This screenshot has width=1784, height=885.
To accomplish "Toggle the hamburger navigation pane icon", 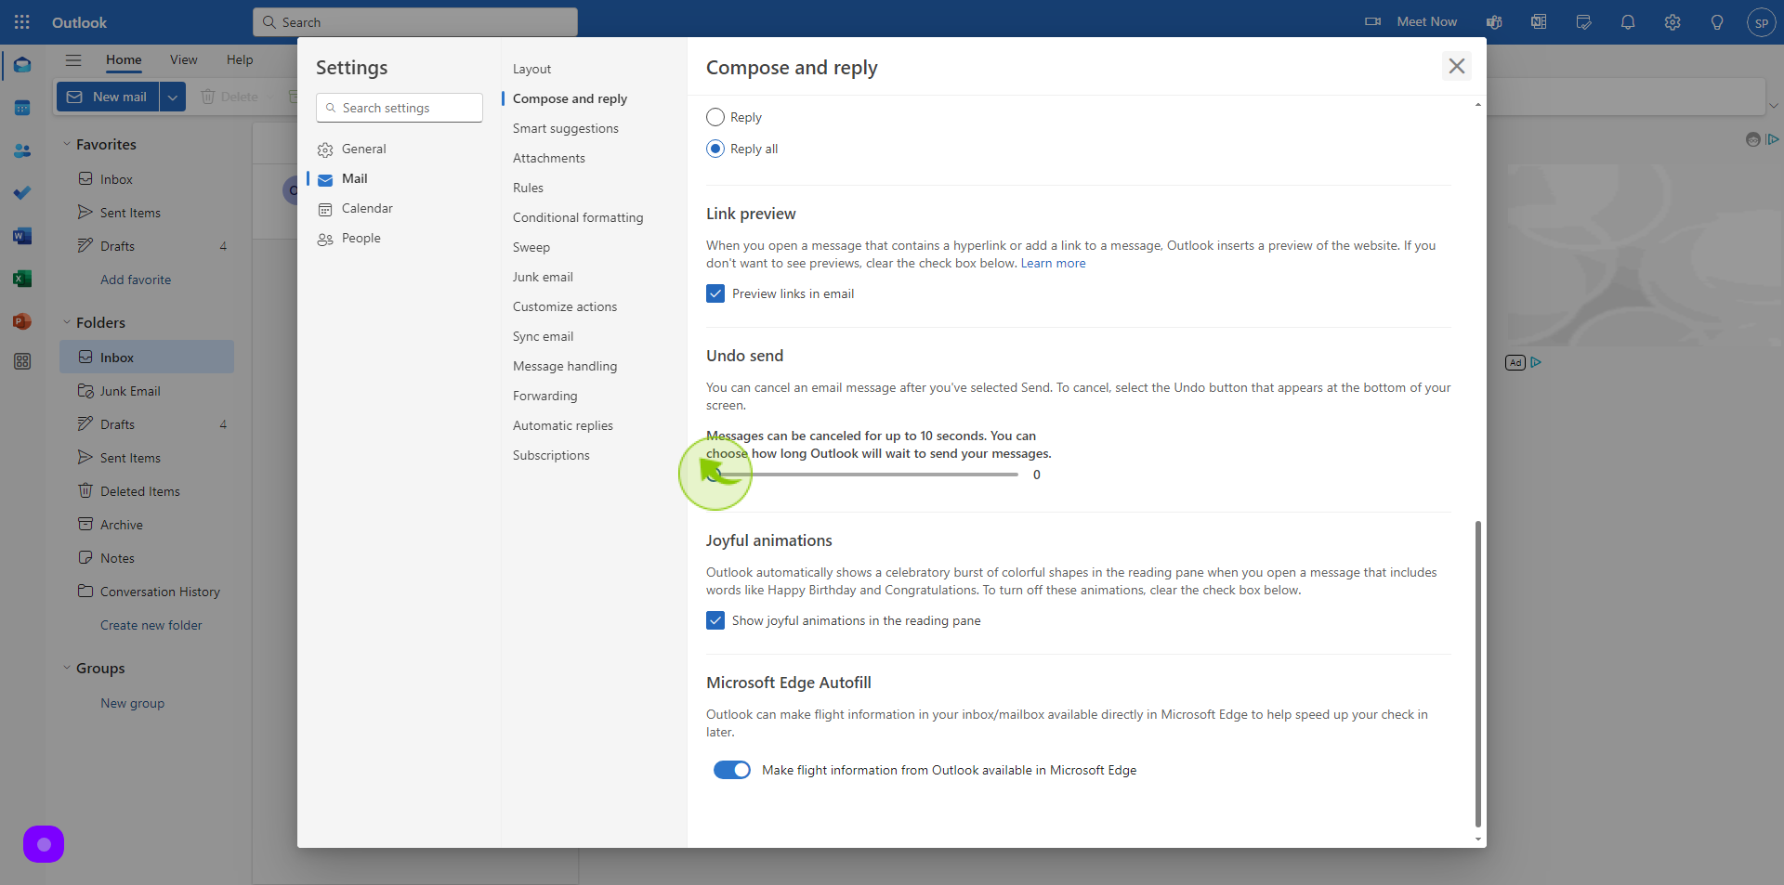I will 73,60.
